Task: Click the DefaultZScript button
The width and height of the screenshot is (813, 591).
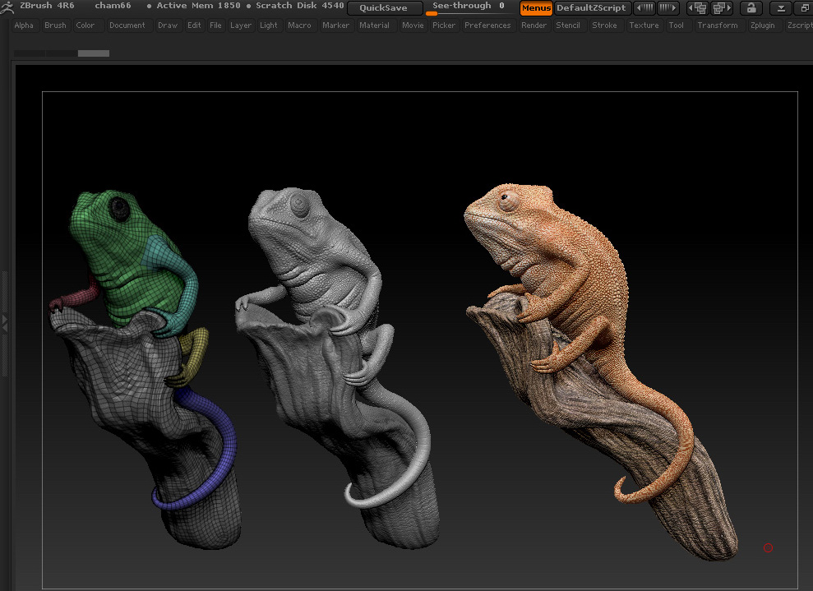Action: (x=592, y=7)
